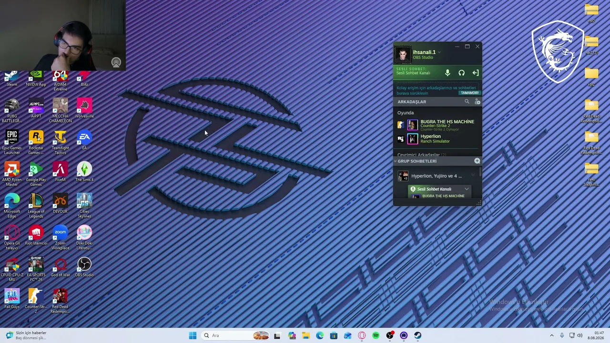Launch the Counter-Strike 2 desktop shortcut
Screen dimensions: 610x343
36,301
